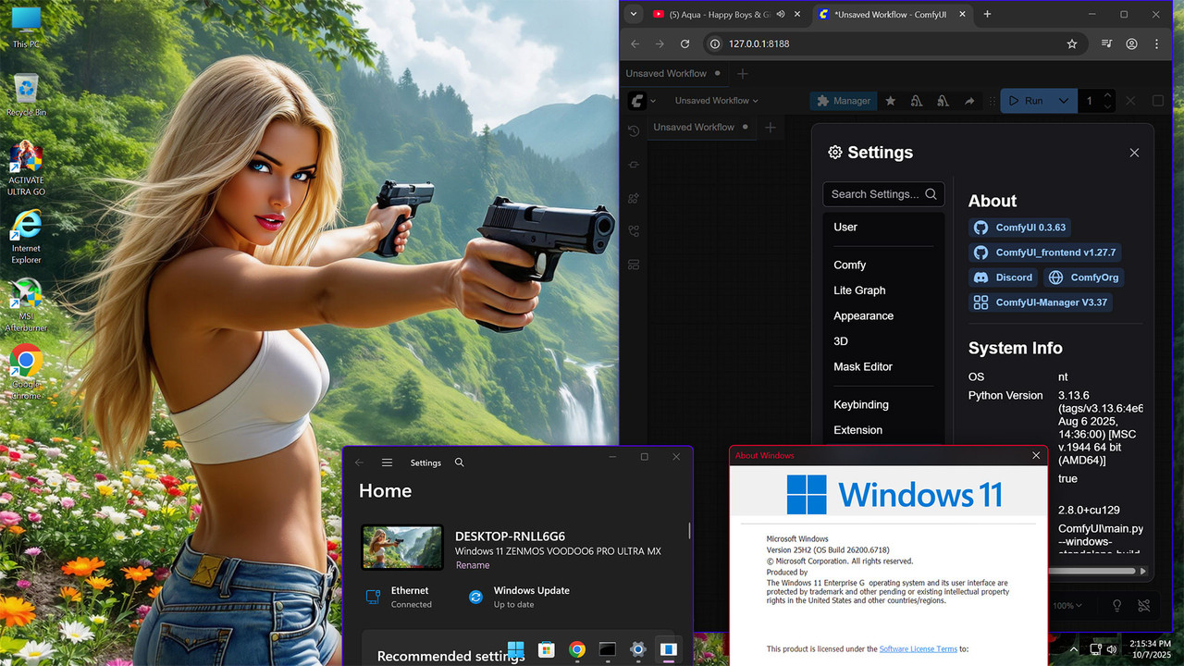Click the drag handle left of Run
This screenshot has height=666, width=1184.
[991, 101]
